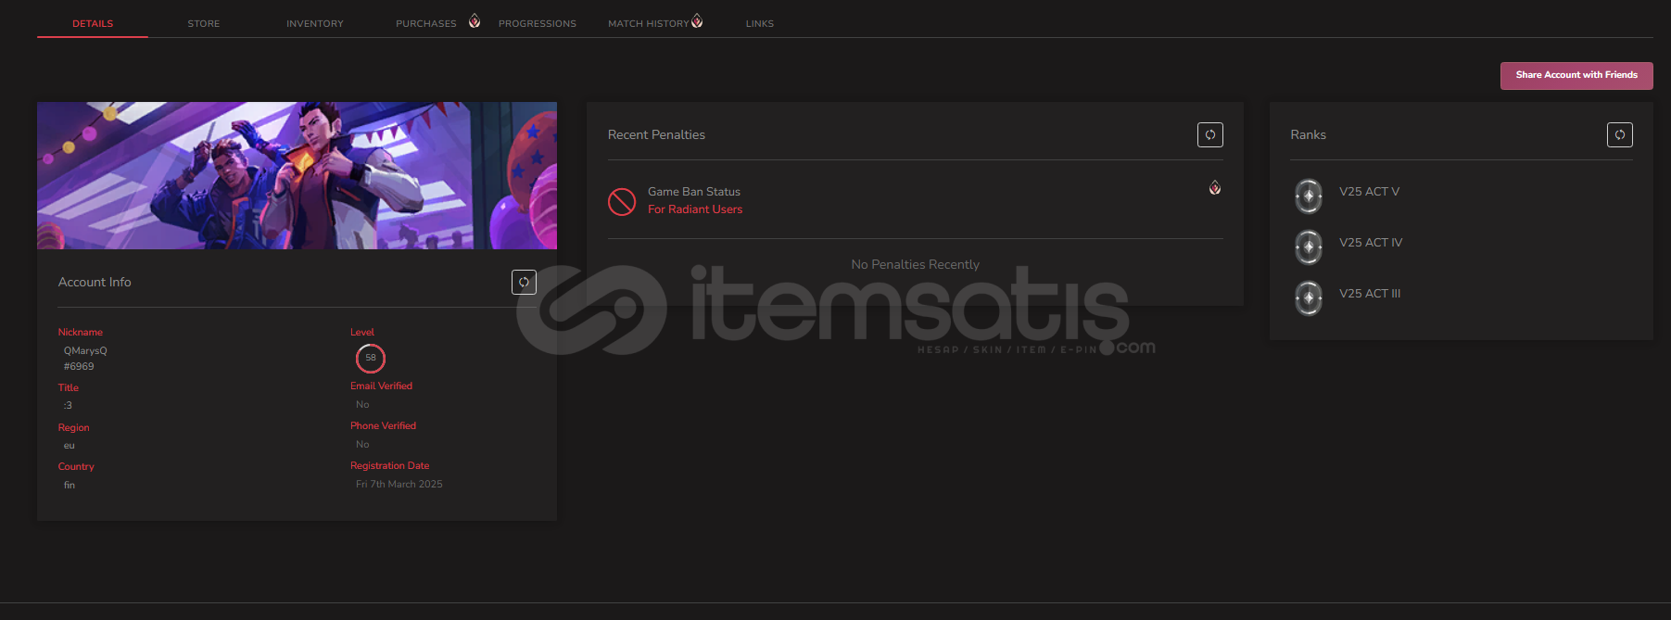Refresh the Recent Penalties panel
Screen dimensions: 1671x620
pos(1209,135)
